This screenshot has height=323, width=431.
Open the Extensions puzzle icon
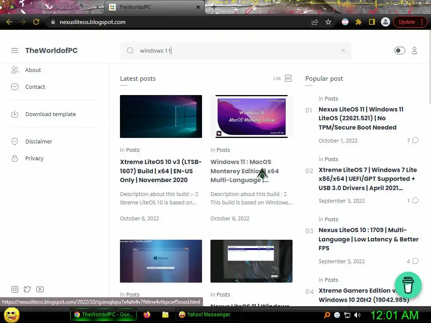coord(359,22)
